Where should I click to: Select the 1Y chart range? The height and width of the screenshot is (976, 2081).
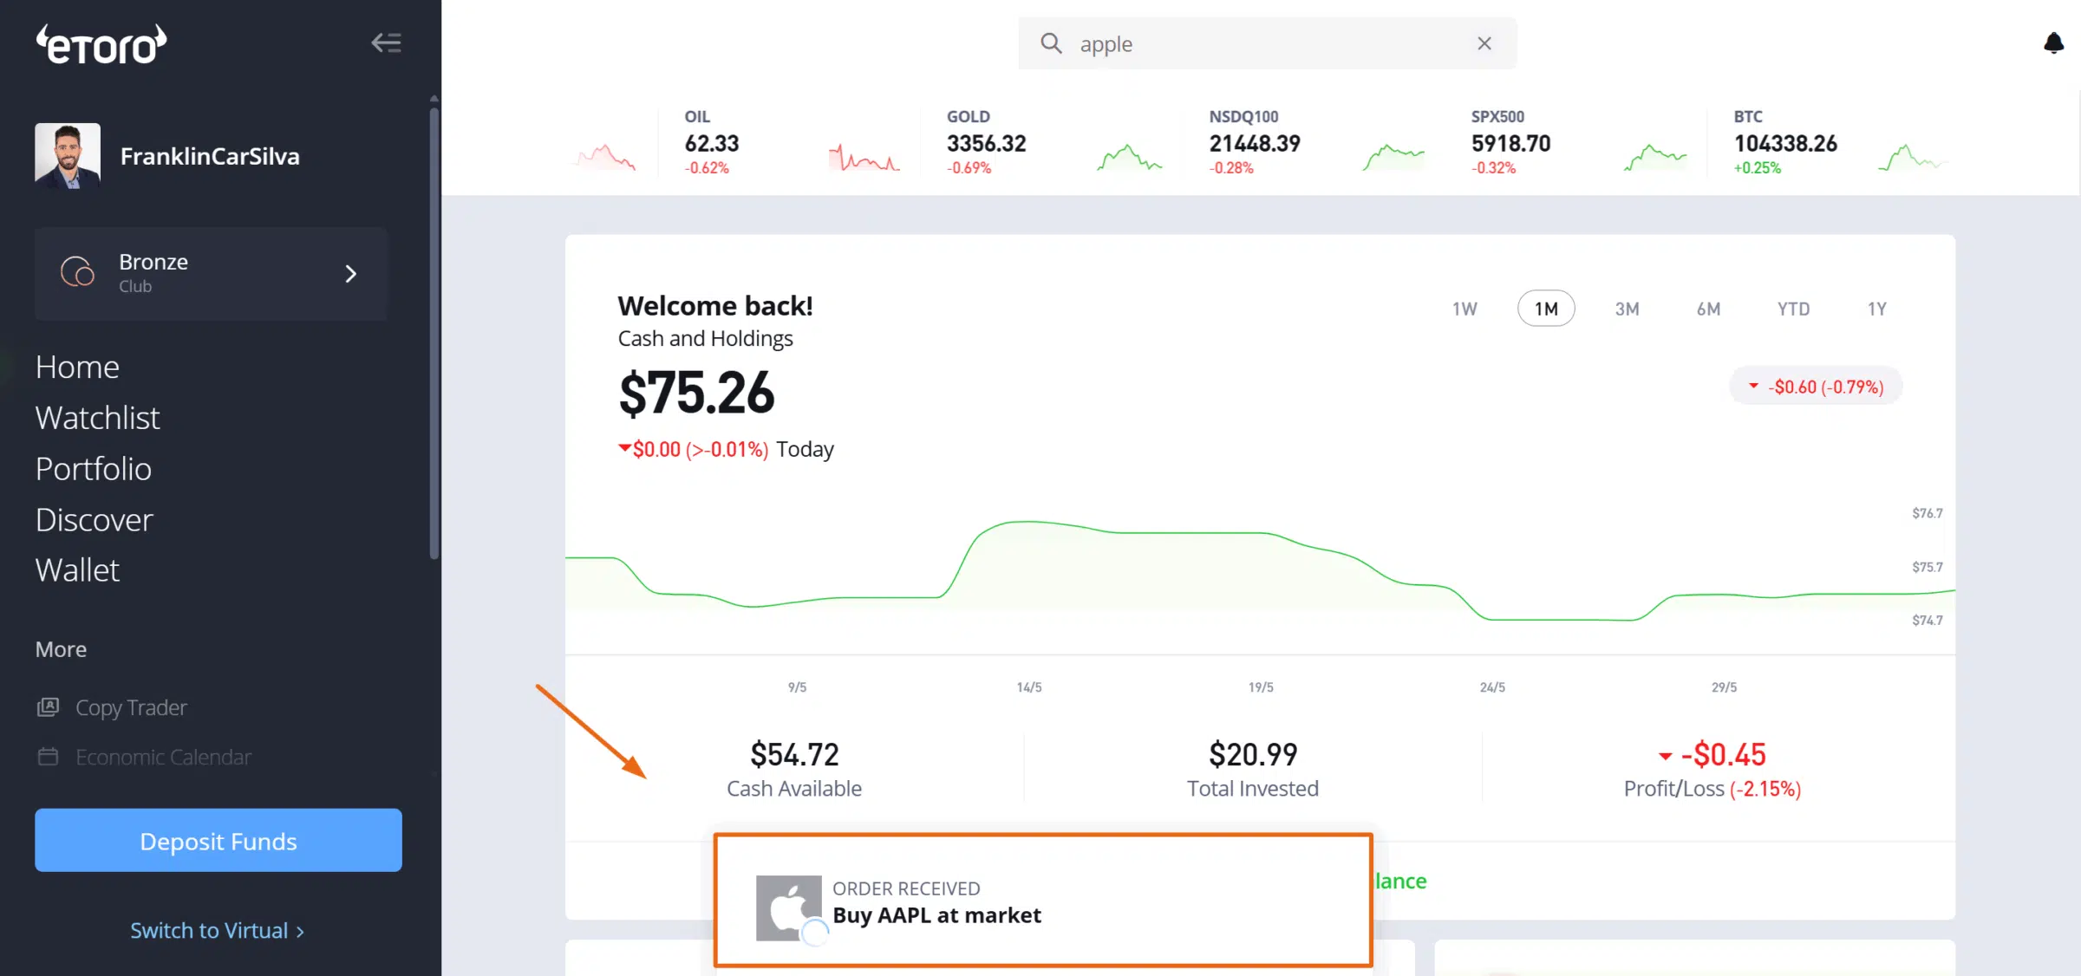pos(1876,309)
